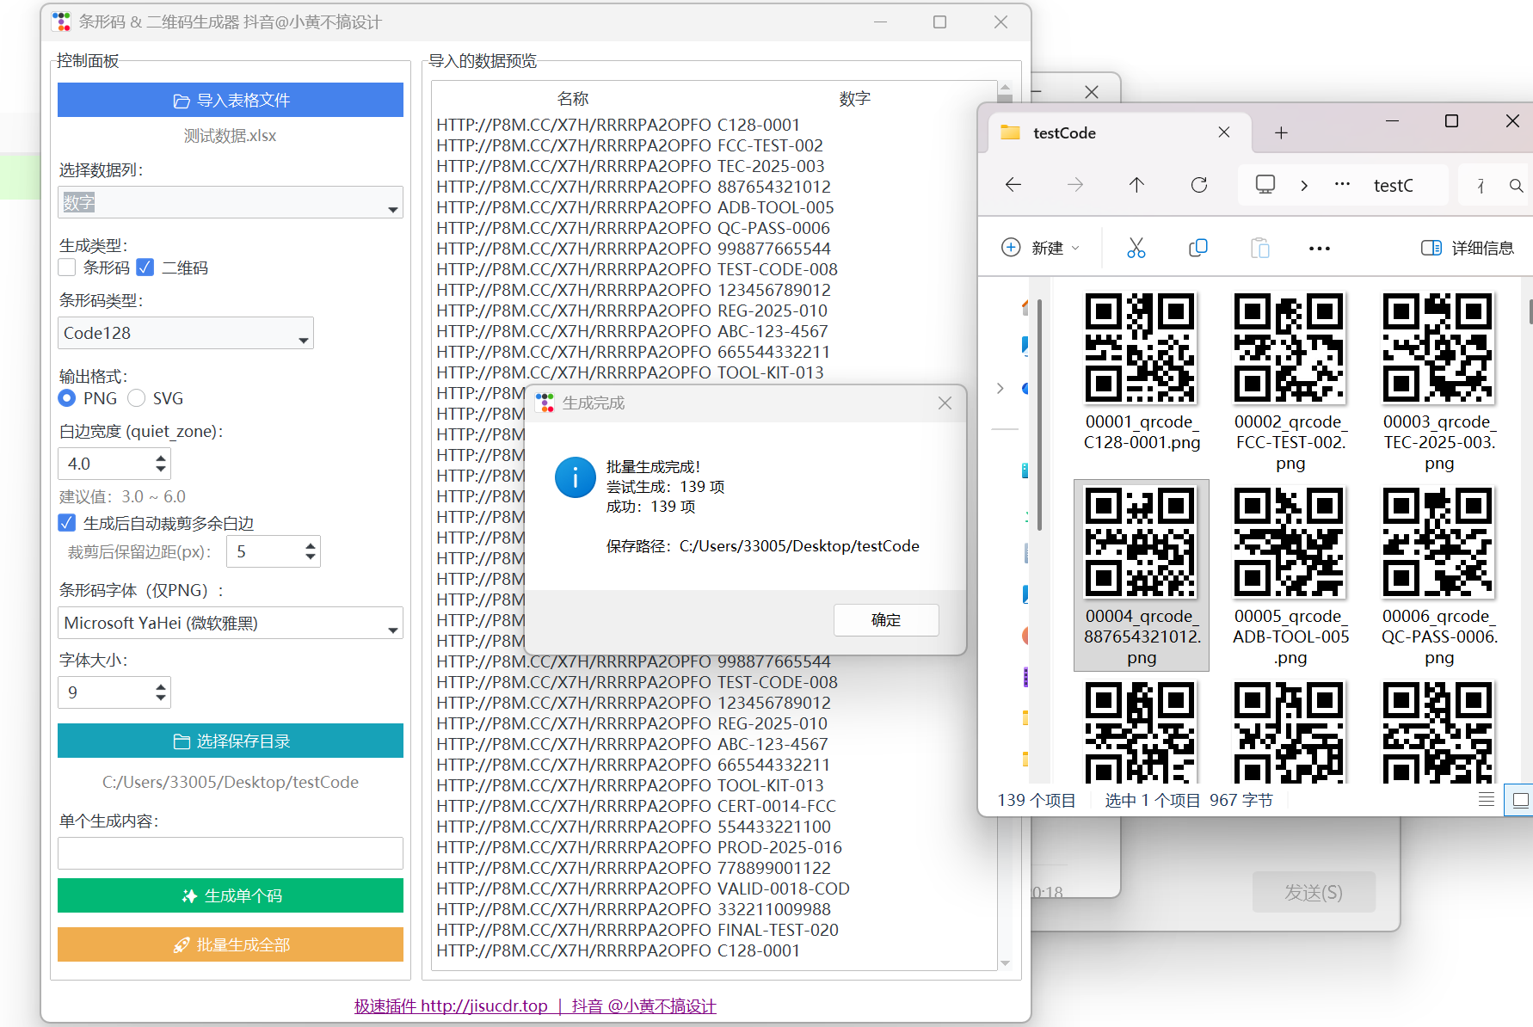Go back using the Explorer back arrow
1533x1027 pixels.
tap(1013, 185)
